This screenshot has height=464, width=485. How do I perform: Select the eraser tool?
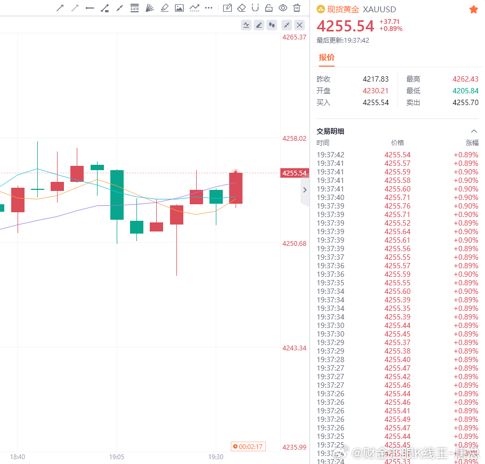241,8
